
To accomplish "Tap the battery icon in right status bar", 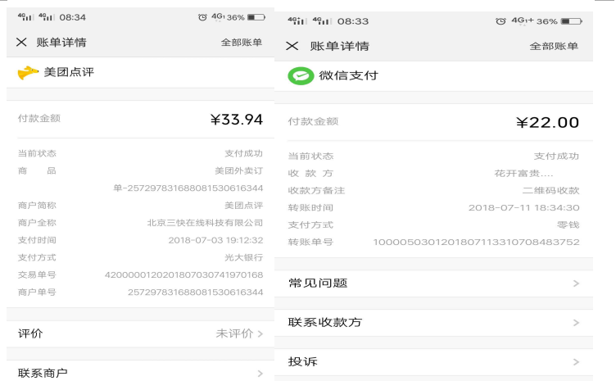I will 572,21.
